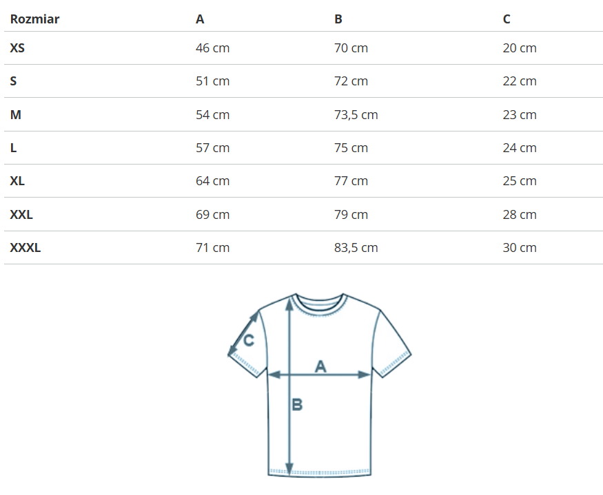This screenshot has height=495, width=603.
Task: Click the 28 cm value for XXL
Action: pos(520,215)
